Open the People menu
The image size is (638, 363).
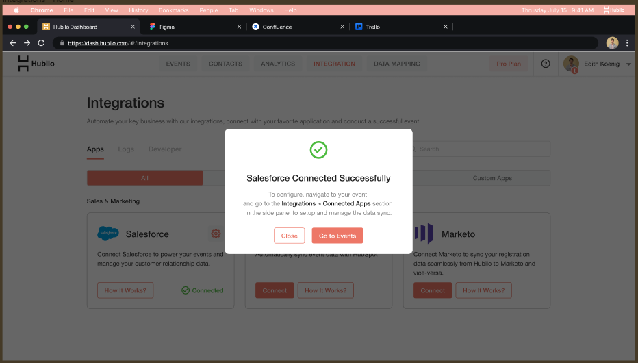pyautogui.click(x=208, y=10)
